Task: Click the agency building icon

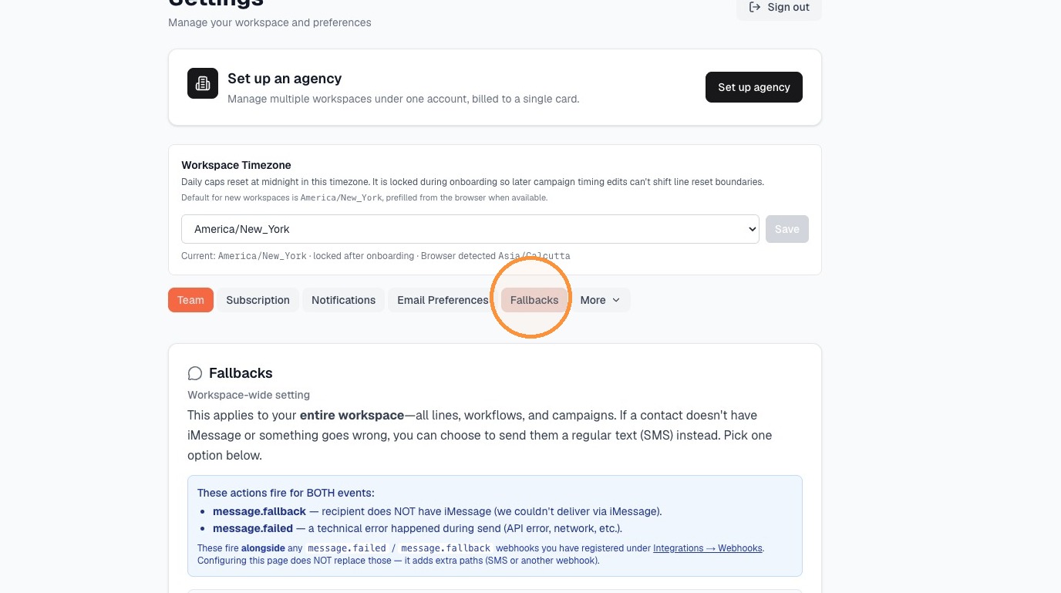Action: pos(203,83)
